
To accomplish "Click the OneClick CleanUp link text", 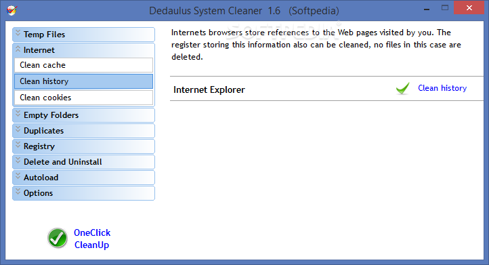I will point(92,239).
